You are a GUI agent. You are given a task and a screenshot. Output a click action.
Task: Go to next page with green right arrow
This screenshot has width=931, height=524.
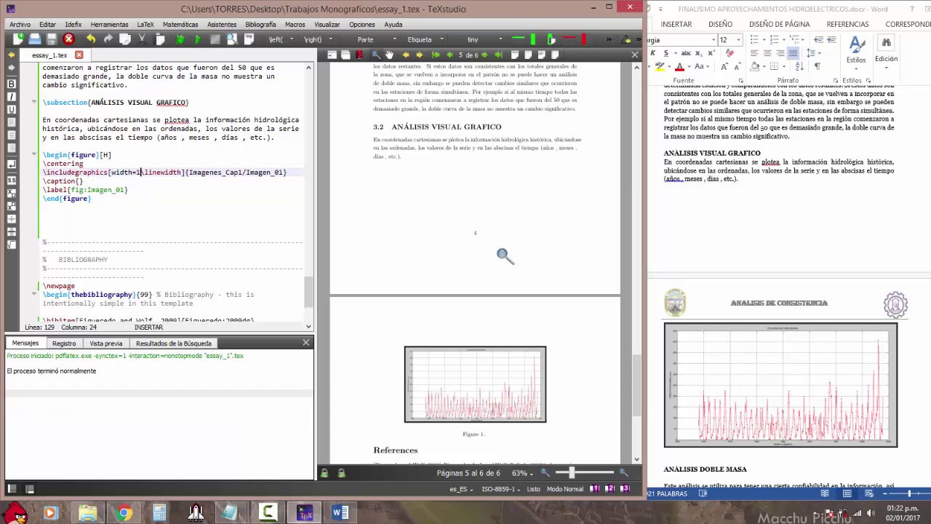pyautogui.click(x=484, y=55)
